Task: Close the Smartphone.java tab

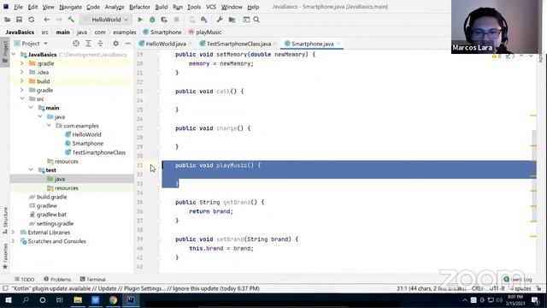Action: click(338, 44)
